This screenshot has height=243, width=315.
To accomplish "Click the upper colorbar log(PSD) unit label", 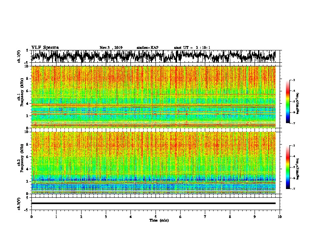I will pos(298,103).
